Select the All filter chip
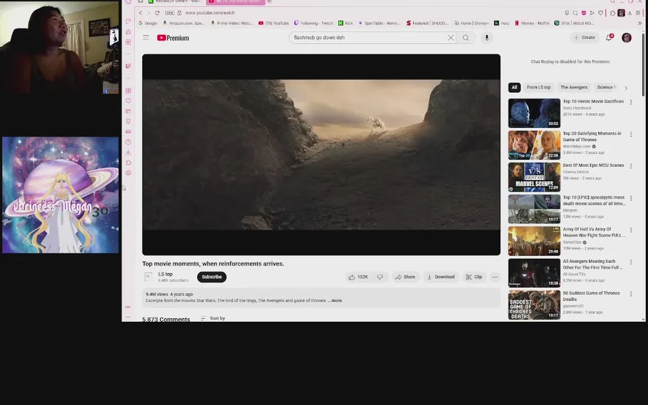648x405 pixels. 514,87
